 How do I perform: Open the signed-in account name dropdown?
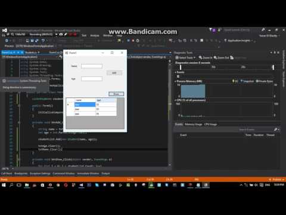269,36
